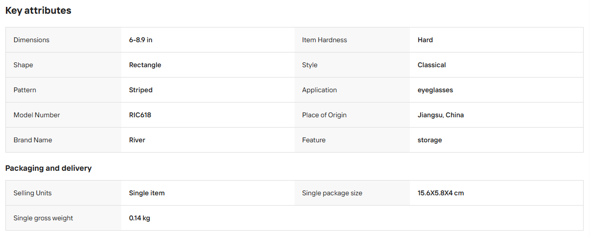
Task: Click the Single gross weight label
Action: click(43, 218)
